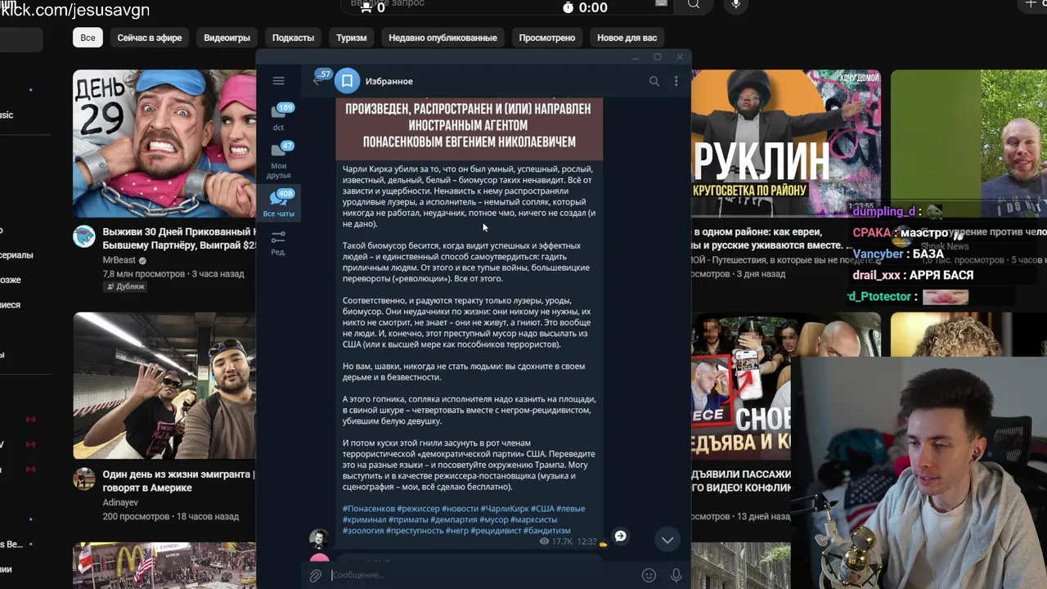The image size is (1047, 589).
Task: Open the emoji picker in Telegram
Action: click(649, 575)
